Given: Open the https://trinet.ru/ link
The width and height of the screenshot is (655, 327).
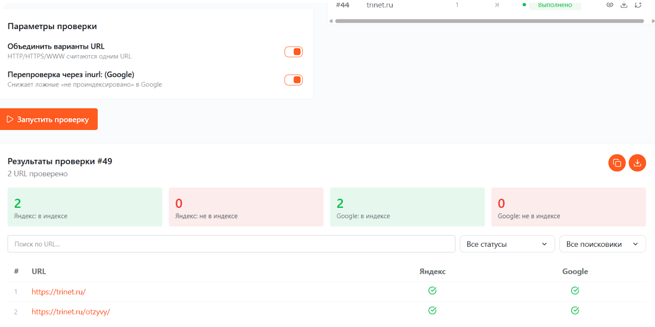Looking at the screenshot, I should coord(59,292).
